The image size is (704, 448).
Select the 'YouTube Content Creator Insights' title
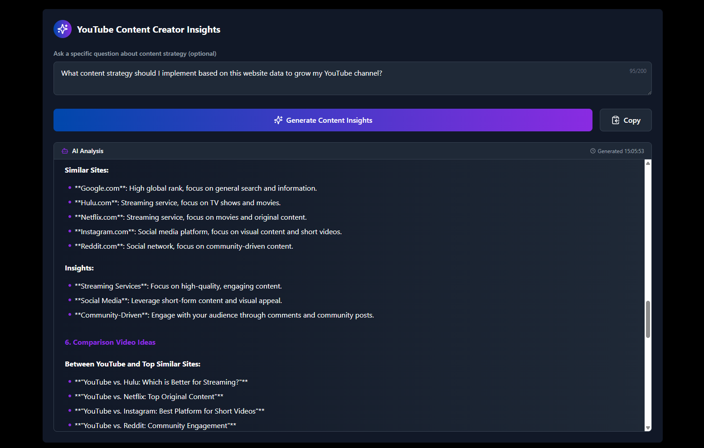[x=149, y=29]
